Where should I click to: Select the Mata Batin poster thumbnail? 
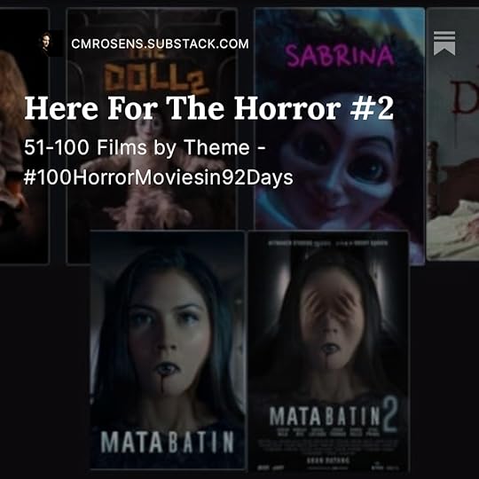coord(168,349)
